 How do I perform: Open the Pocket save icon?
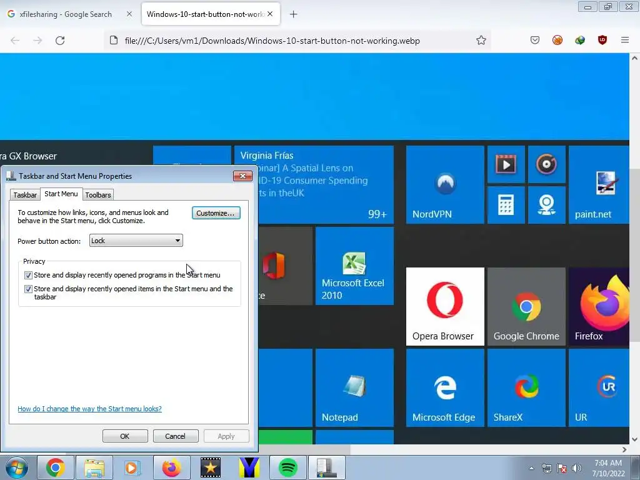(x=535, y=40)
